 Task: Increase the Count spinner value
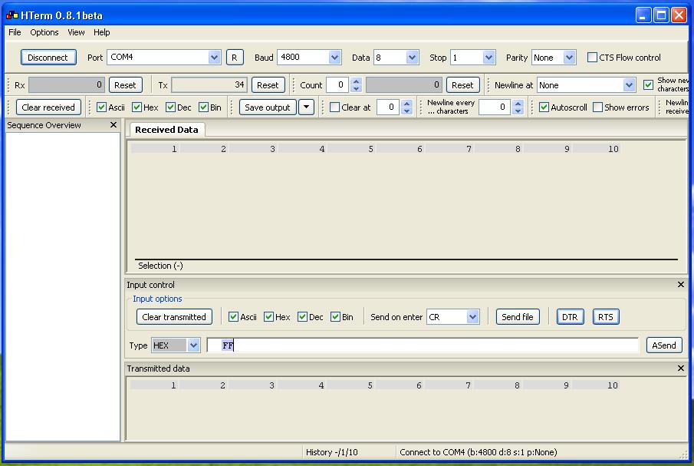pos(357,81)
